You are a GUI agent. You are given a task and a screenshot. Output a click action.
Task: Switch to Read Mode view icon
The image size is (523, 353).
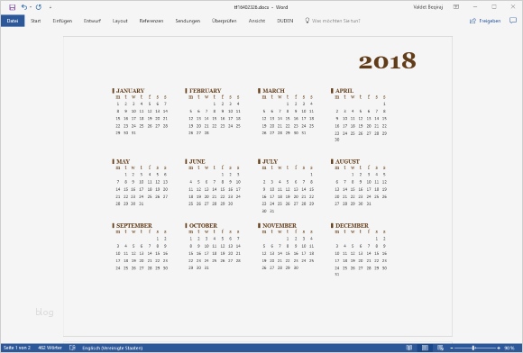click(x=408, y=348)
